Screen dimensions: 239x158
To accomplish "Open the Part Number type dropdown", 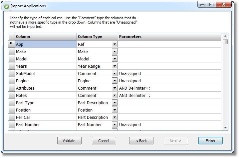I will point(115,124).
